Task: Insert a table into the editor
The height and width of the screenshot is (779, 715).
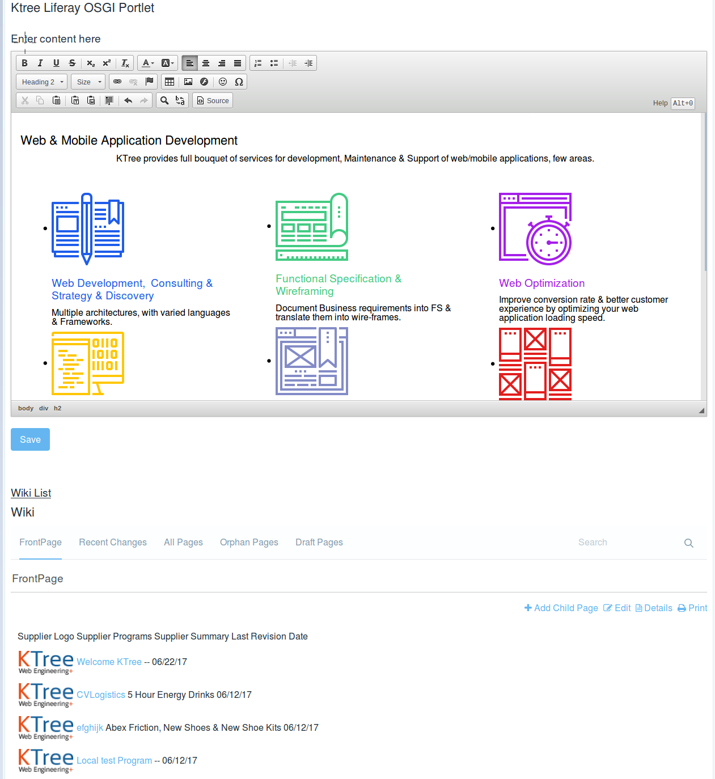Action: 170,82
